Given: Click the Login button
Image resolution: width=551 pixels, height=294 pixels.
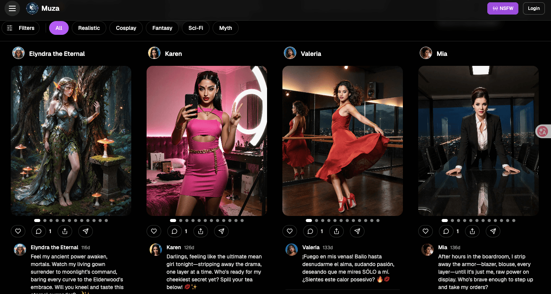Looking at the screenshot, I should [534, 8].
